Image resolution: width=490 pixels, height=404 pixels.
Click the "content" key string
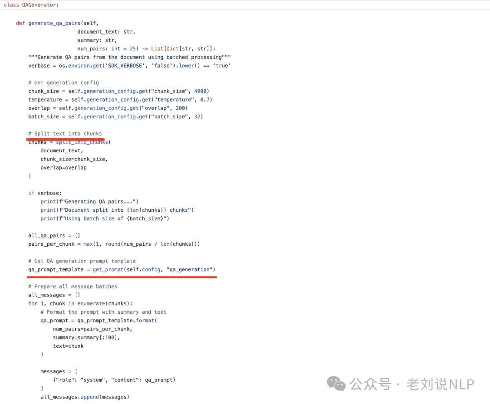pyautogui.click(x=125, y=380)
